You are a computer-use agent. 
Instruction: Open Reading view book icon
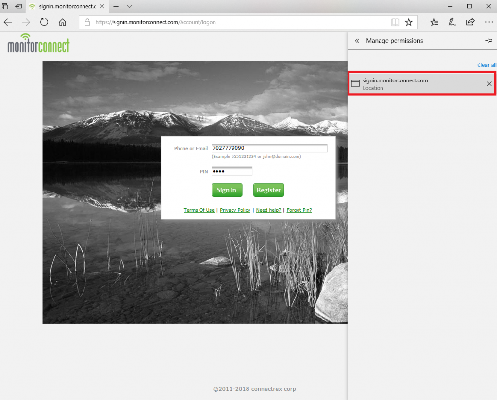coord(395,22)
